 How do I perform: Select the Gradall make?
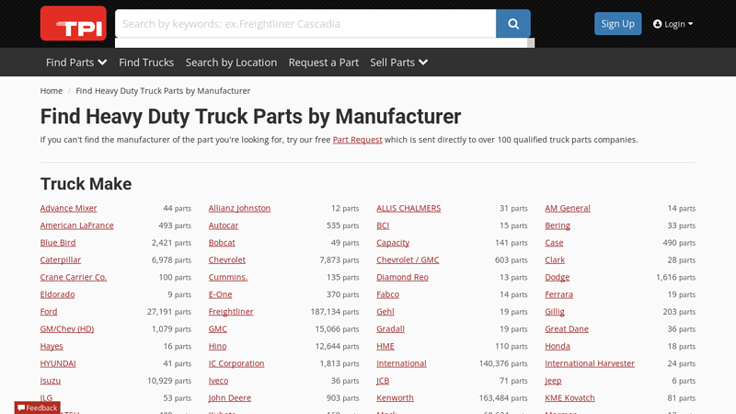390,329
